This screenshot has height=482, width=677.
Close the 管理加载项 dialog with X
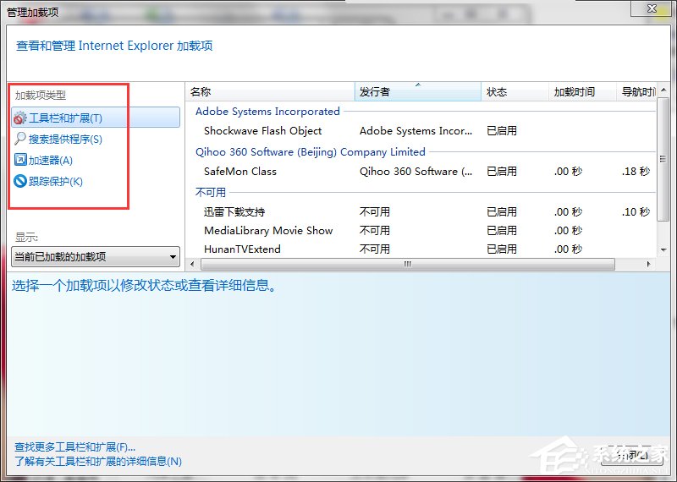tap(652, 8)
